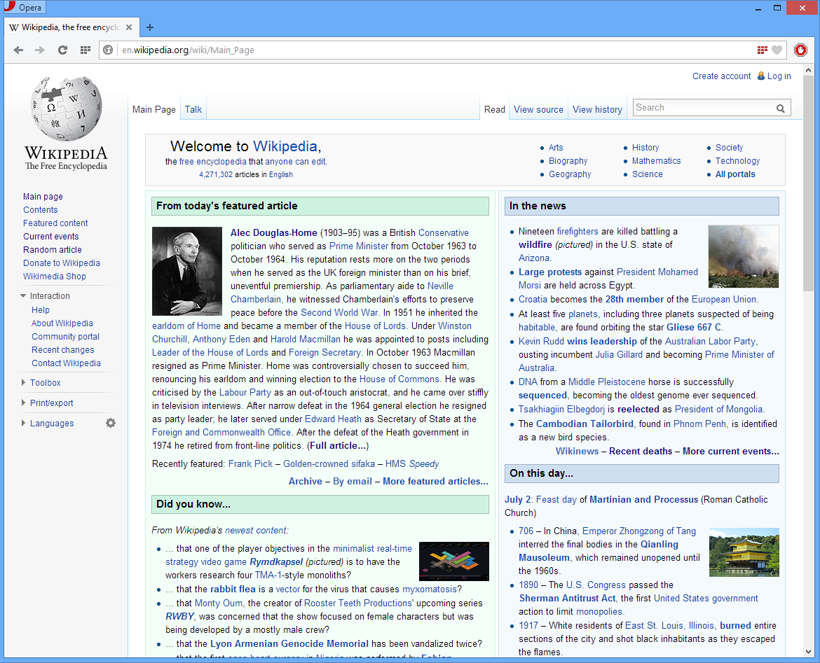Open a new browser tab
This screenshot has height=663, width=820.
(150, 27)
